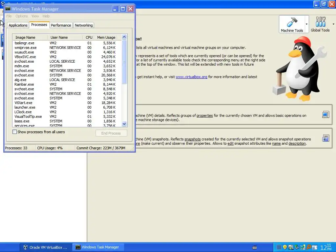Click the process list scroll up arrow
The image size is (336, 252).
pos(124,37)
